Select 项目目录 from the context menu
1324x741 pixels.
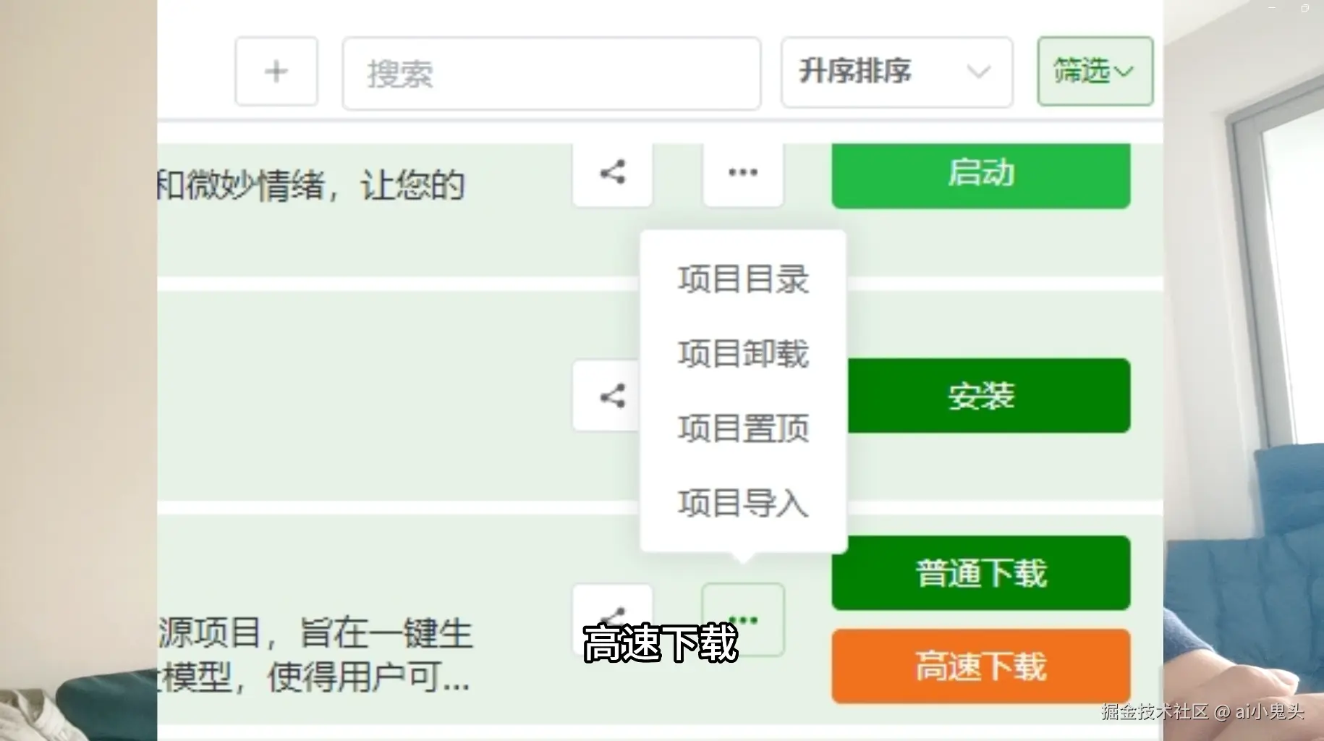pos(742,279)
